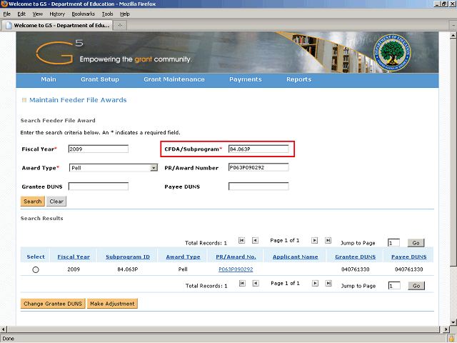Open the Award Type dropdown

(x=154, y=168)
